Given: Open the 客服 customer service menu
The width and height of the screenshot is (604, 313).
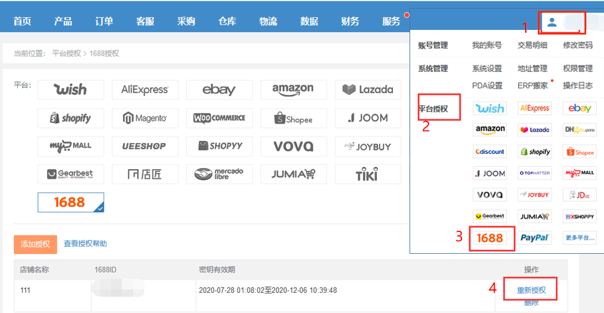Looking at the screenshot, I should point(145,21).
